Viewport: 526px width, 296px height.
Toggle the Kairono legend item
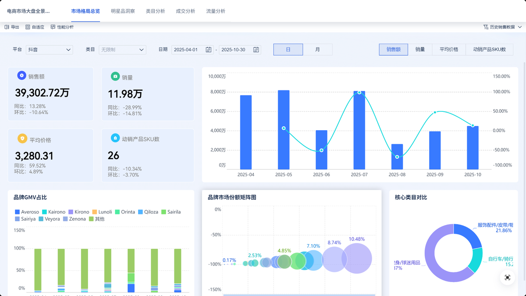(x=53, y=212)
